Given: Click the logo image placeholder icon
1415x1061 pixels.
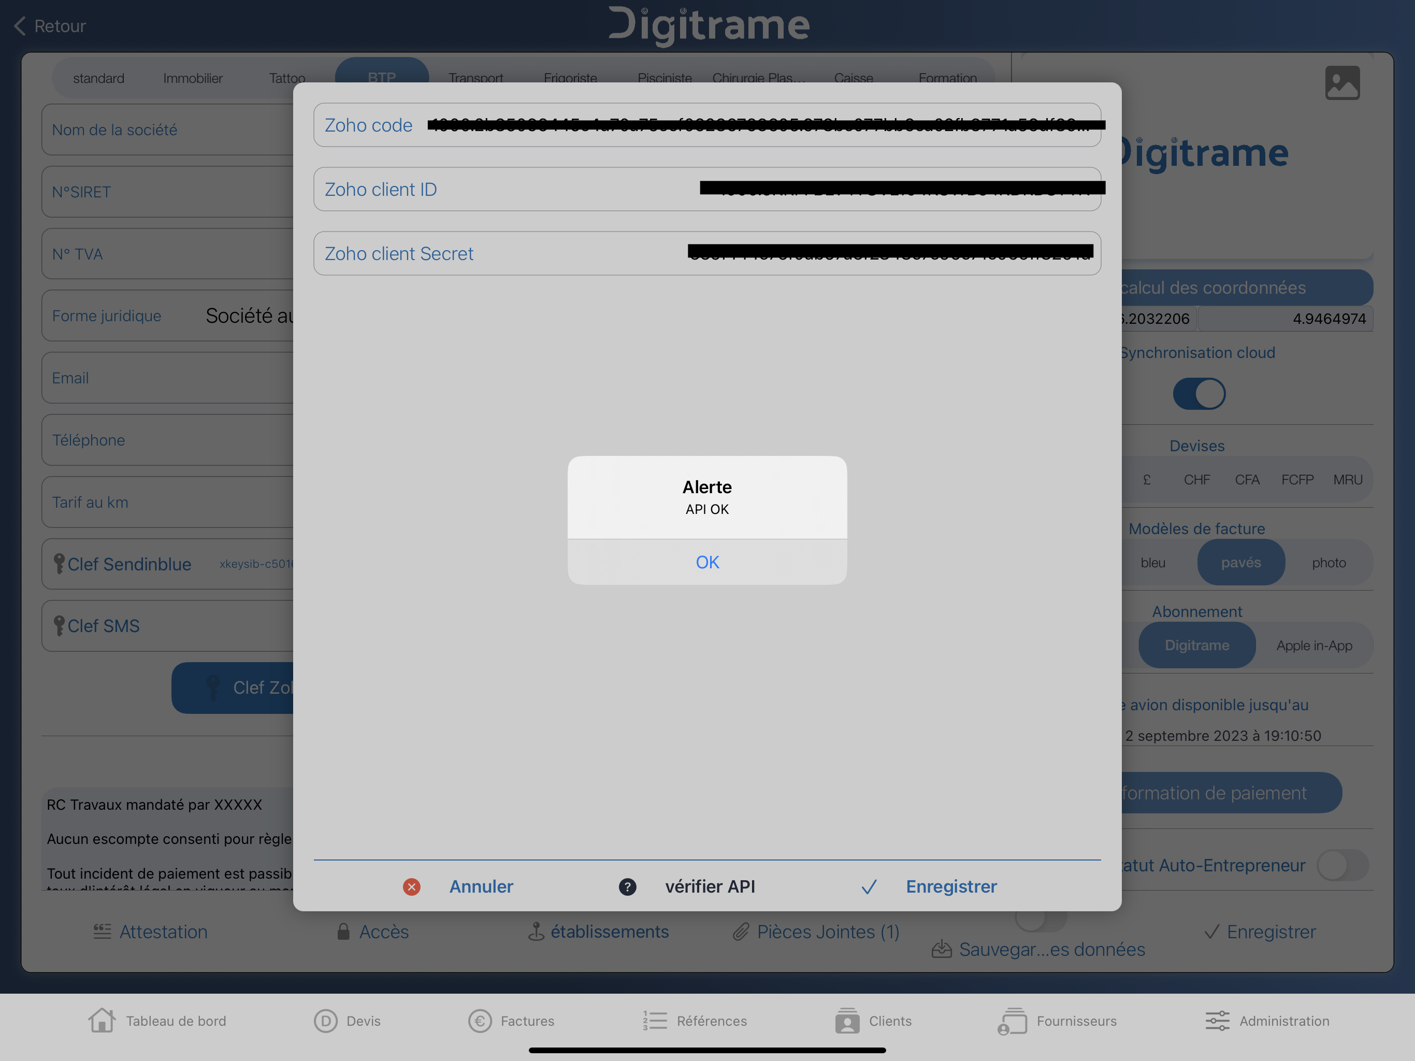Looking at the screenshot, I should click(x=1342, y=82).
